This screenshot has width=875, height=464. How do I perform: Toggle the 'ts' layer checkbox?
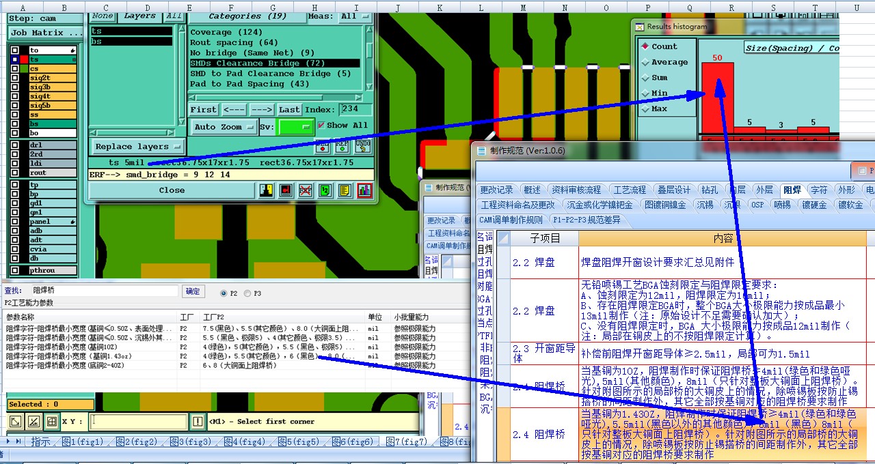(15, 60)
